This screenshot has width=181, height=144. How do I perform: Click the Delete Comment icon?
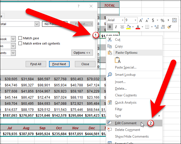pyautogui.click(x=109, y=130)
